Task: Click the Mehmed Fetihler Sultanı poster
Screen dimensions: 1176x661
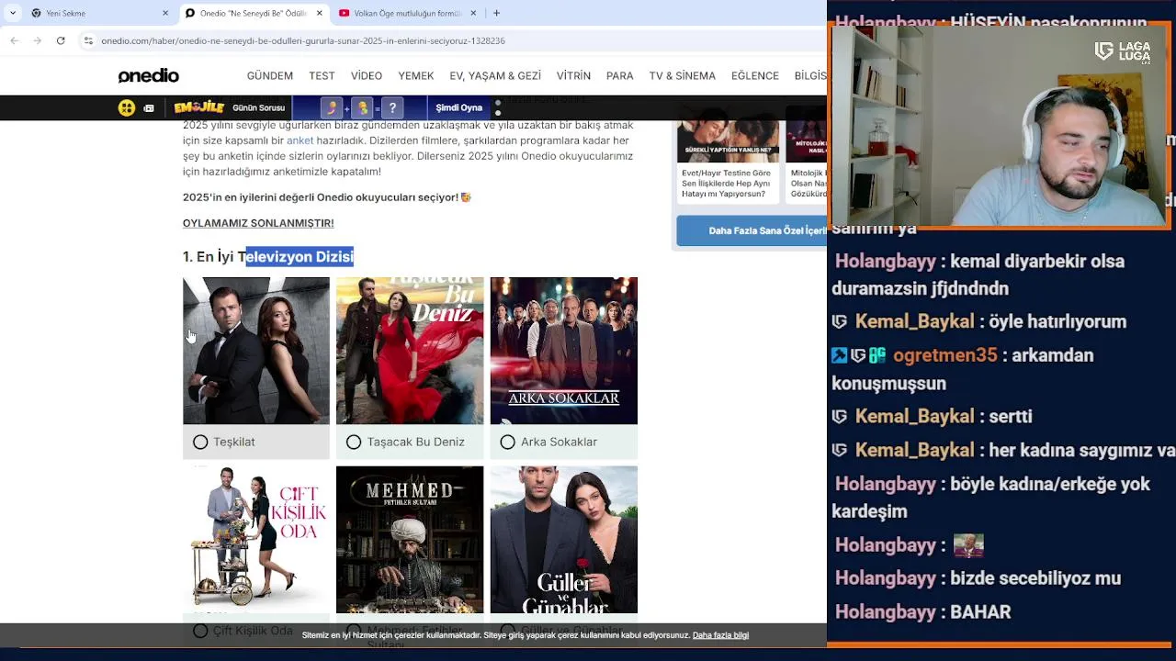Action: click(x=410, y=539)
